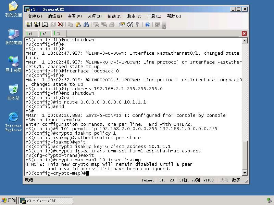Viewport: 274px width, 205px height.
Task: Click the line 'ip route 0.0.0.0 0.0.0.0 10.1.1.1'
Action: [x=86, y=102]
